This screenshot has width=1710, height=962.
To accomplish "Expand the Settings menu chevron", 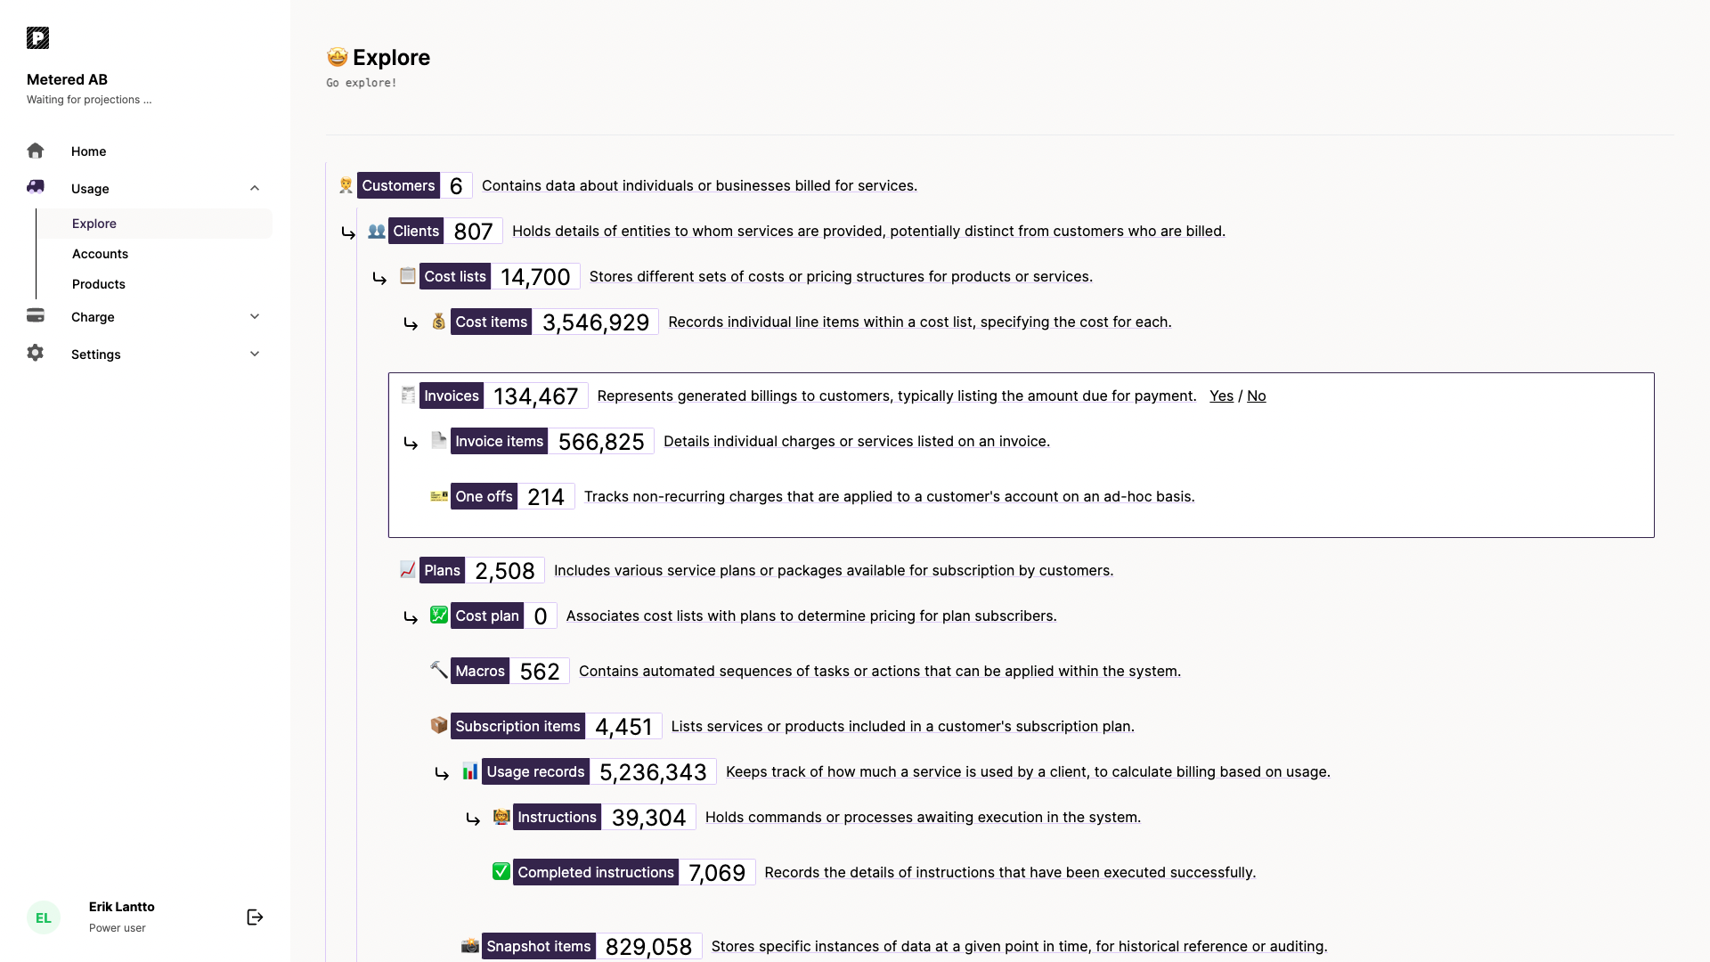I will 255,354.
